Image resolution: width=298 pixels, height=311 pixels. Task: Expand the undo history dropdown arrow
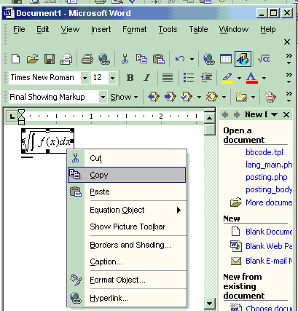tap(192, 59)
